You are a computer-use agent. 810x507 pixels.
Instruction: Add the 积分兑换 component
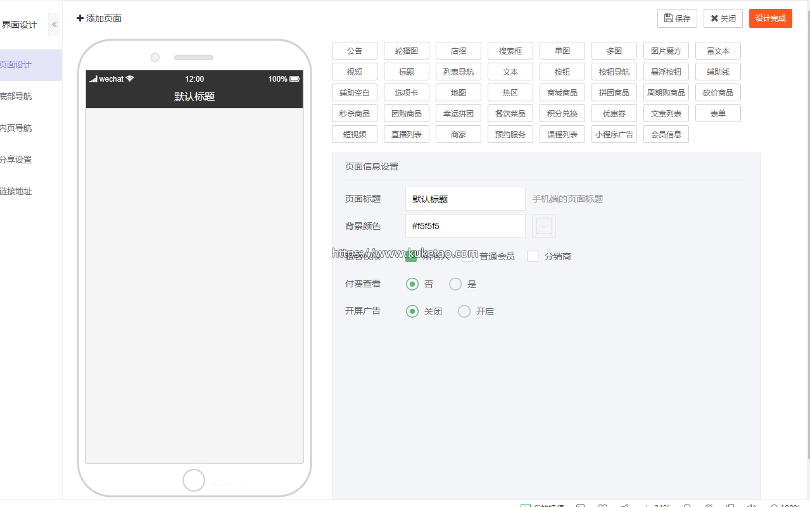pos(562,113)
